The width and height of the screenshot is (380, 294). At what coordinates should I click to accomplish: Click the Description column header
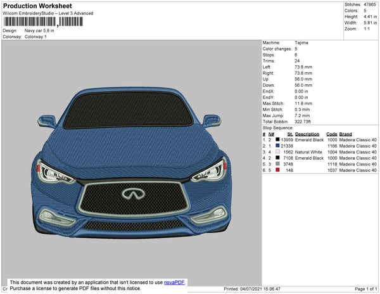307,134
